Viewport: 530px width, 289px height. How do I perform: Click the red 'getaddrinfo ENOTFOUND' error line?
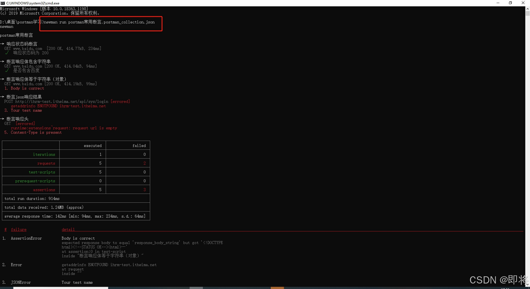(x=58, y=106)
